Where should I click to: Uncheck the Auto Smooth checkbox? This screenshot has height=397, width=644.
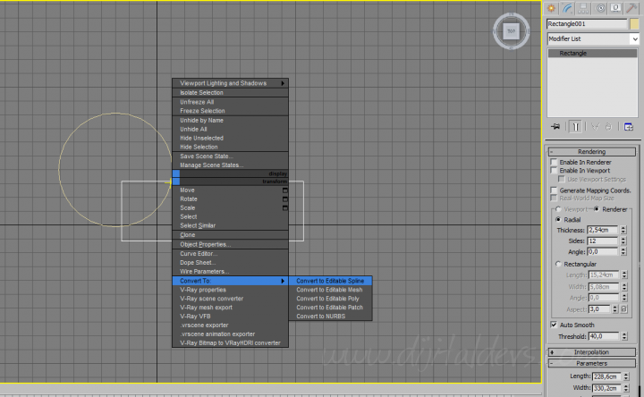pyautogui.click(x=554, y=324)
